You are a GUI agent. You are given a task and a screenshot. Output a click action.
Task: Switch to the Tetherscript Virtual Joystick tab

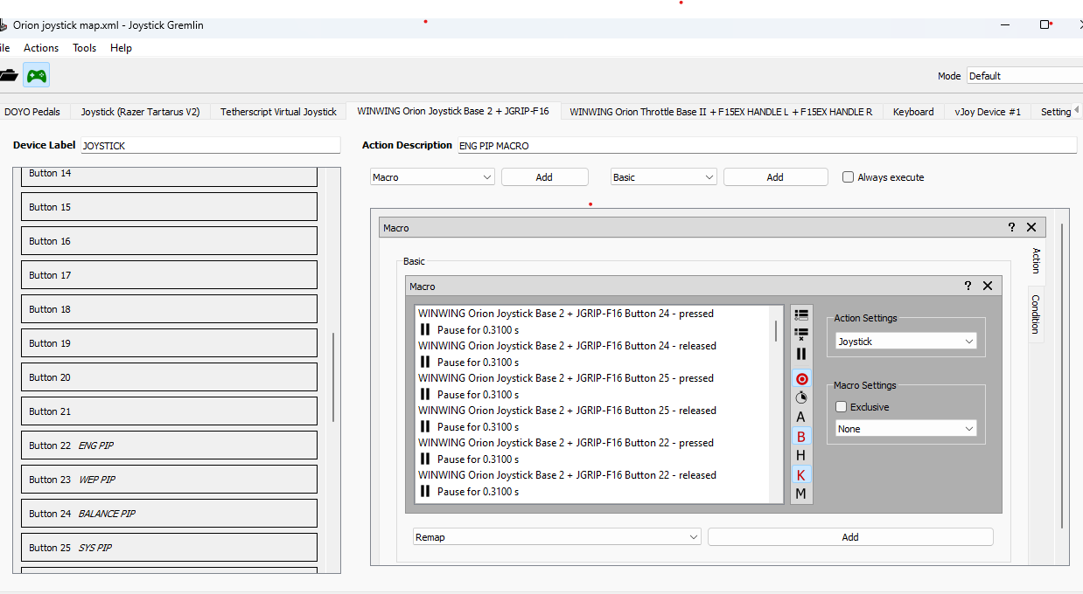(278, 112)
